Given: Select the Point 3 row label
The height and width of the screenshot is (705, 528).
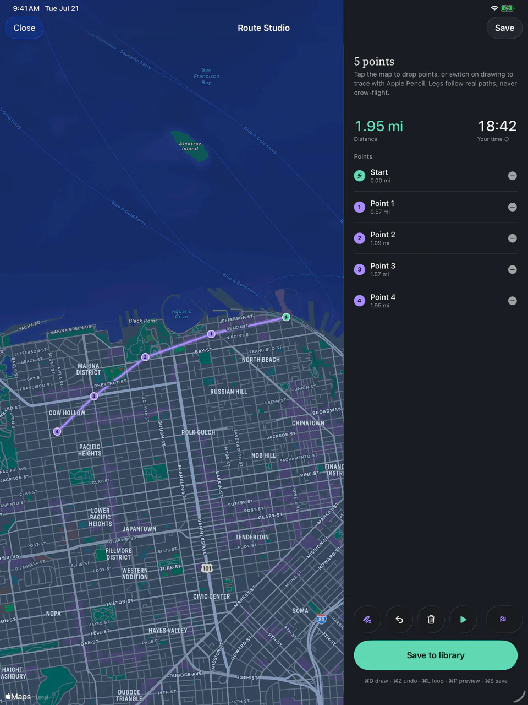Looking at the screenshot, I should point(383,266).
